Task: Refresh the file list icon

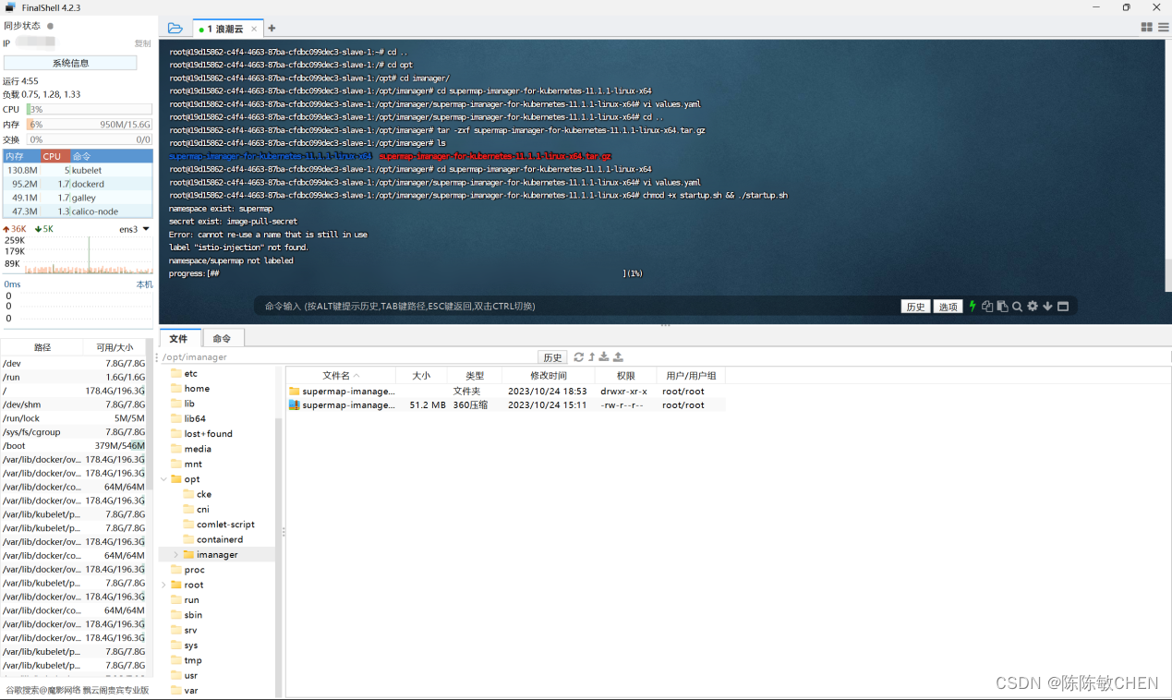Action: [579, 357]
